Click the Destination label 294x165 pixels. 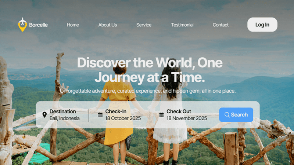click(63, 111)
